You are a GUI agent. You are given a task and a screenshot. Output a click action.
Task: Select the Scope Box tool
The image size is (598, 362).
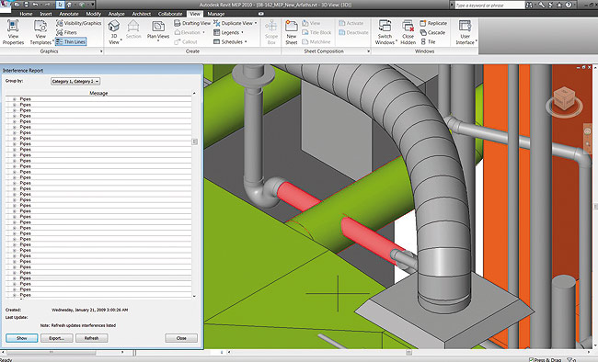pyautogui.click(x=271, y=32)
